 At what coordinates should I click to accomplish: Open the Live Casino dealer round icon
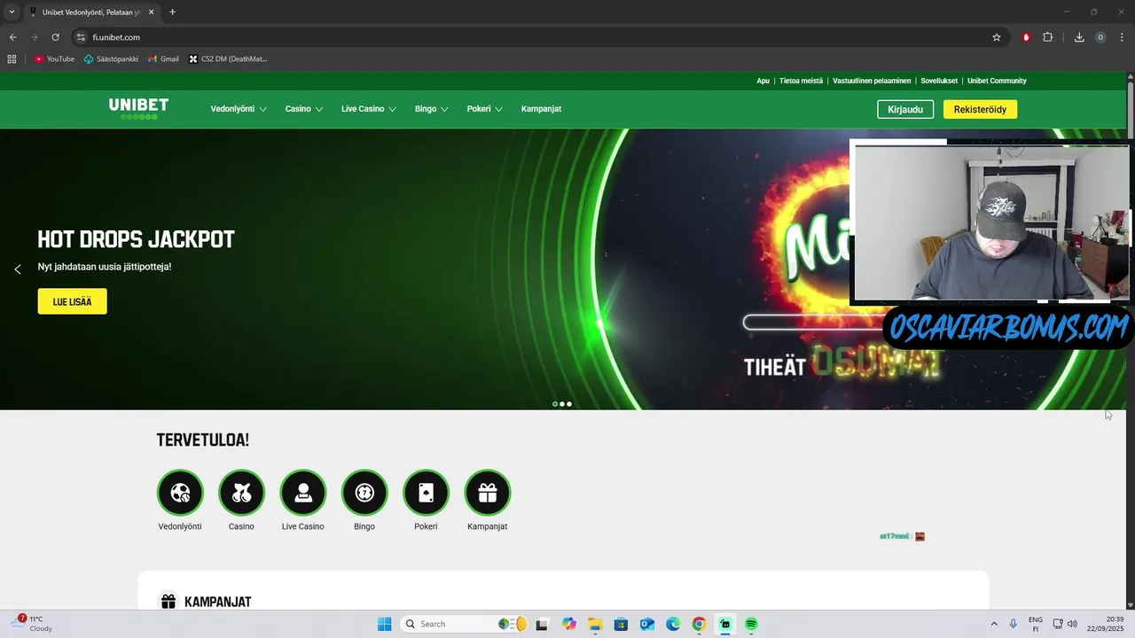pyautogui.click(x=303, y=493)
